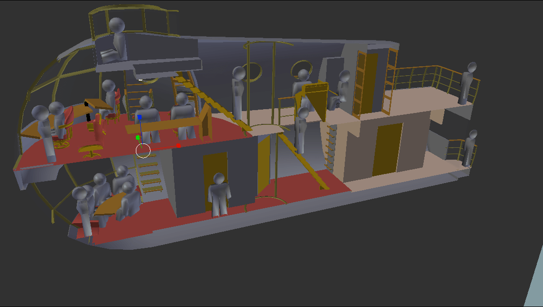This screenshot has height=307, width=543.
Task: Select the brown door on the beige cabin wall
Action: click(388, 149)
